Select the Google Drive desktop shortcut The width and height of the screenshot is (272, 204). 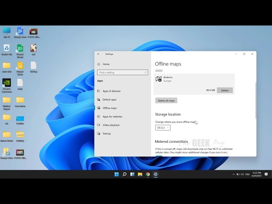pos(7,153)
